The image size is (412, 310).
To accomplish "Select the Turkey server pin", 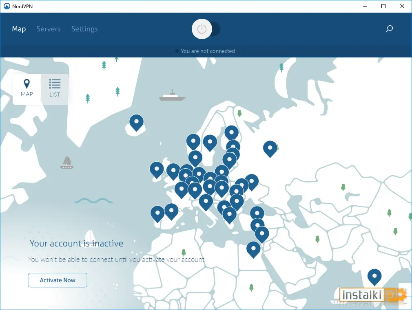I will click(x=257, y=213).
